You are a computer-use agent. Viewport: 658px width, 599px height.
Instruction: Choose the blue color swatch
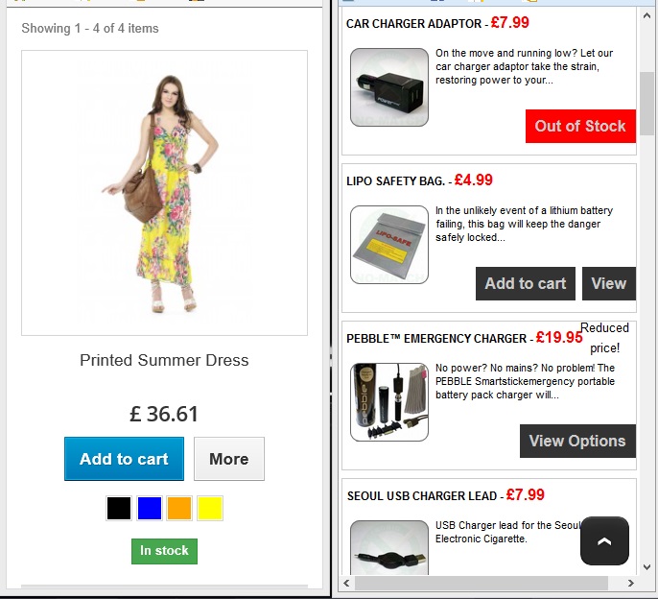150,508
